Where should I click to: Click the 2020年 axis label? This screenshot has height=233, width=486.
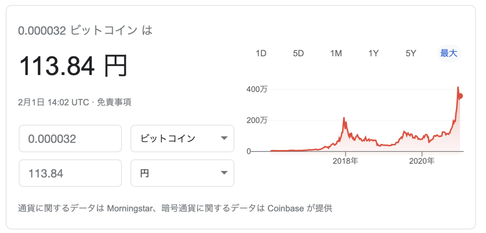pos(422,161)
